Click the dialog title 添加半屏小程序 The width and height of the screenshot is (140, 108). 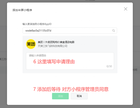tap(22, 10)
